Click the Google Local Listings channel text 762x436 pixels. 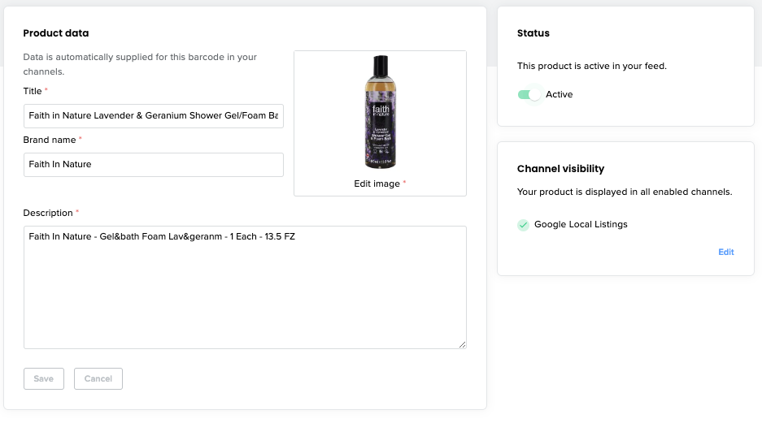pos(581,225)
